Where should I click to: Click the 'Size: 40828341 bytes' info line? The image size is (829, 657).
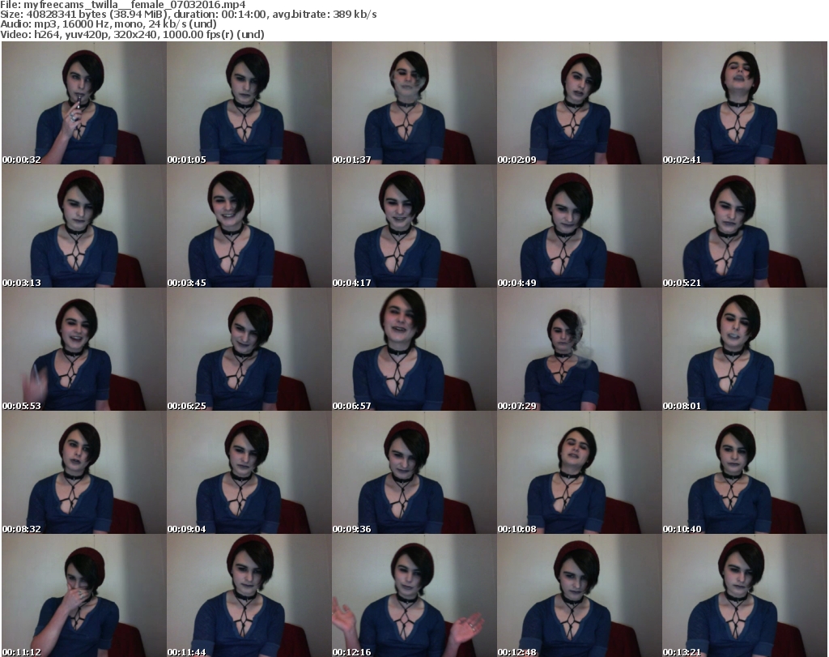pyautogui.click(x=188, y=15)
